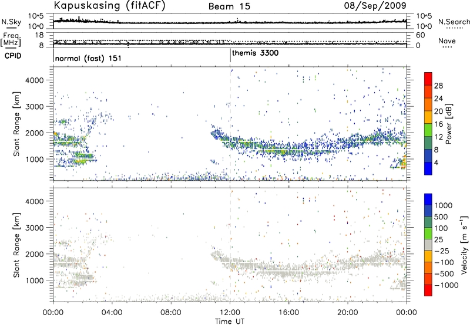The image size is (470, 325).
Task: Click the "N.Search" legend label
Action: coord(454,22)
